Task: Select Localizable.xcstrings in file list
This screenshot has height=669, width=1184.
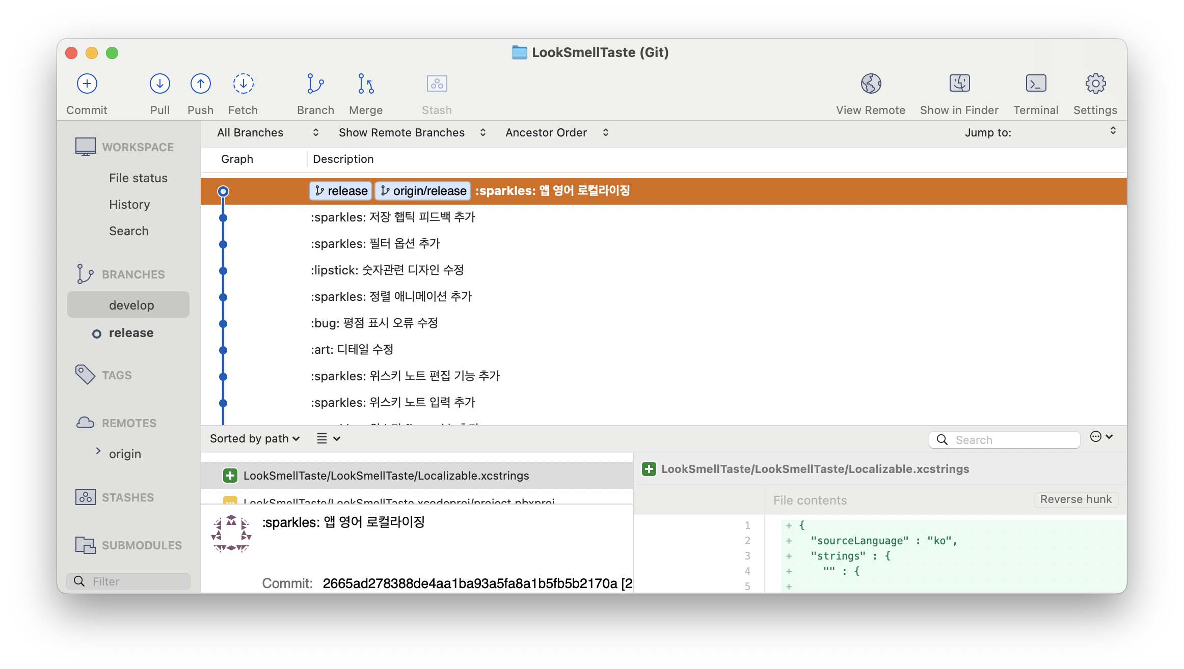Action: pos(386,476)
